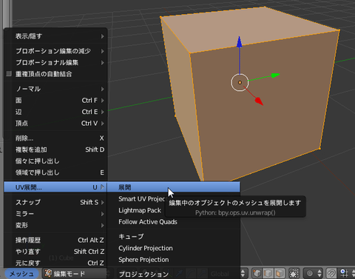Viewport: 355px width, 279px height.
Task: Expand the ノーマル submenu
Action: 55,89
